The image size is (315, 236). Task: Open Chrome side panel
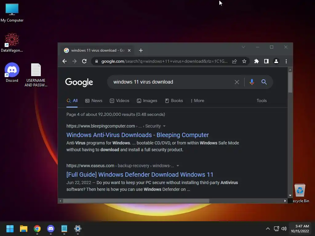click(x=266, y=61)
